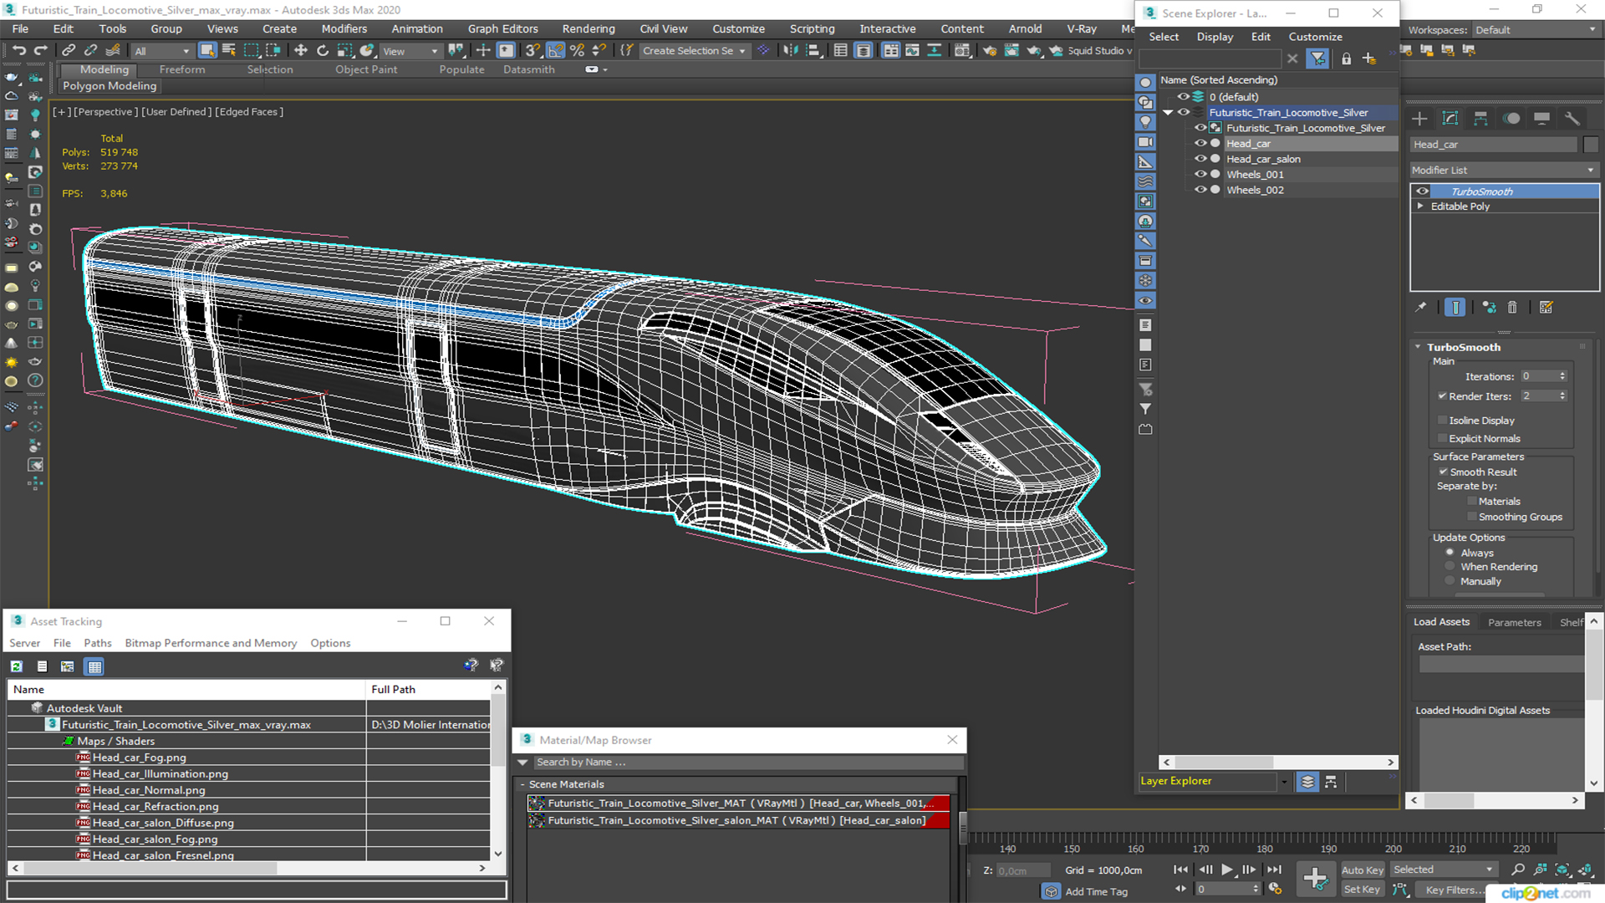Image resolution: width=1605 pixels, height=903 pixels.
Task: Click the Auto Key button
Action: pyautogui.click(x=1363, y=870)
